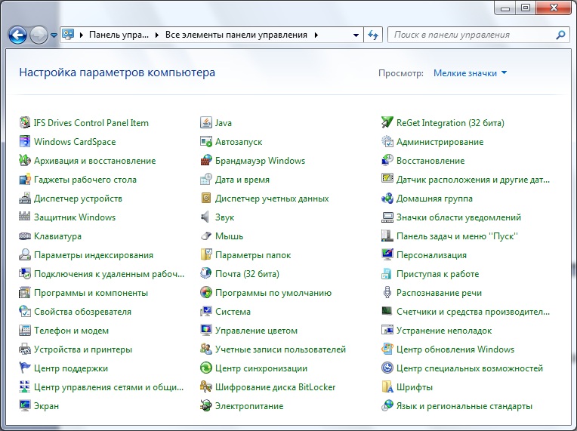
Task: Open the Система link
Action: coord(233,312)
